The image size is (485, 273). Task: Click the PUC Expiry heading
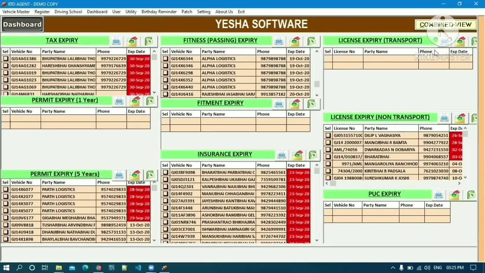(x=385, y=194)
